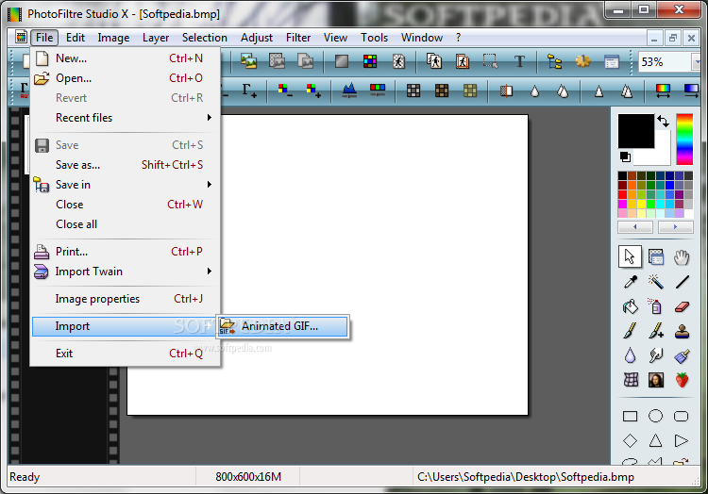Select the pointer selection tool
This screenshot has height=494, width=708.
630,257
